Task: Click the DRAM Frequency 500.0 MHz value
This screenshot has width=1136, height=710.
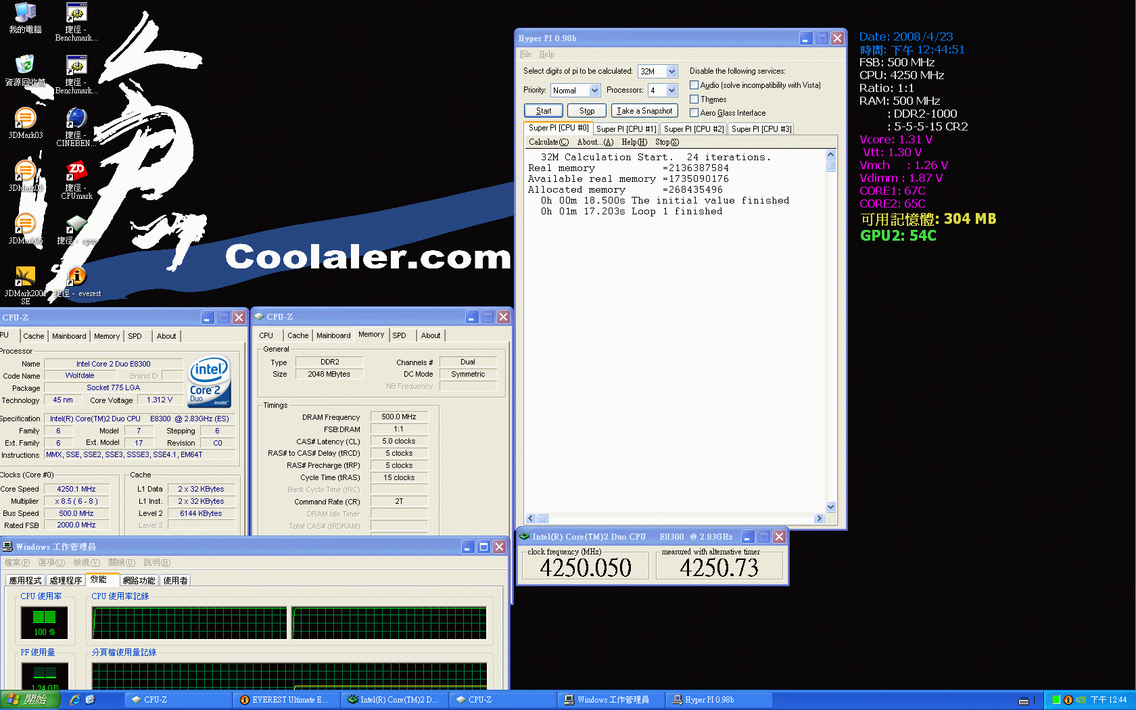Action: pyautogui.click(x=399, y=417)
